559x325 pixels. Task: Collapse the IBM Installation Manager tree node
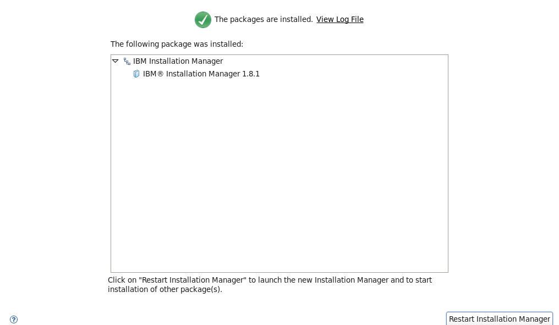[116, 61]
